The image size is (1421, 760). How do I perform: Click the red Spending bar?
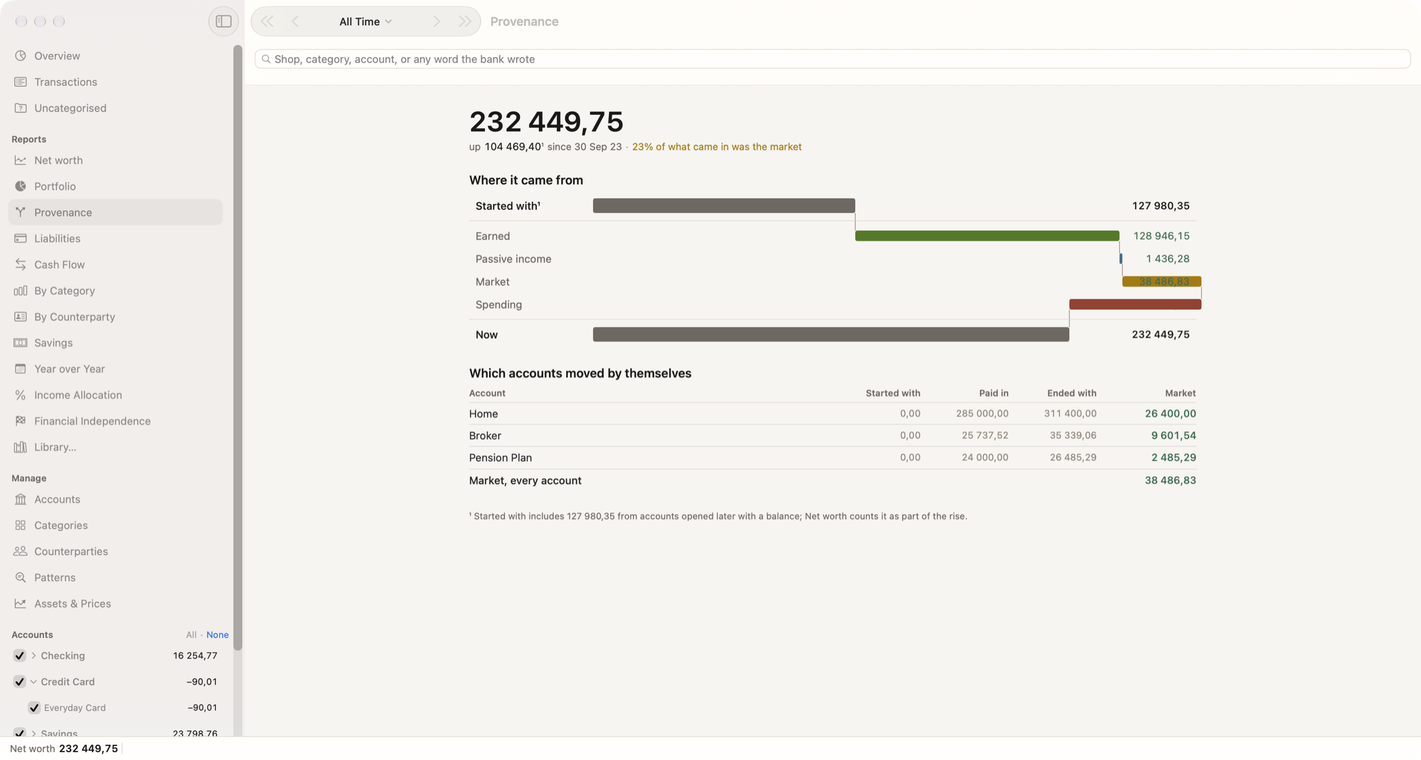(1135, 304)
